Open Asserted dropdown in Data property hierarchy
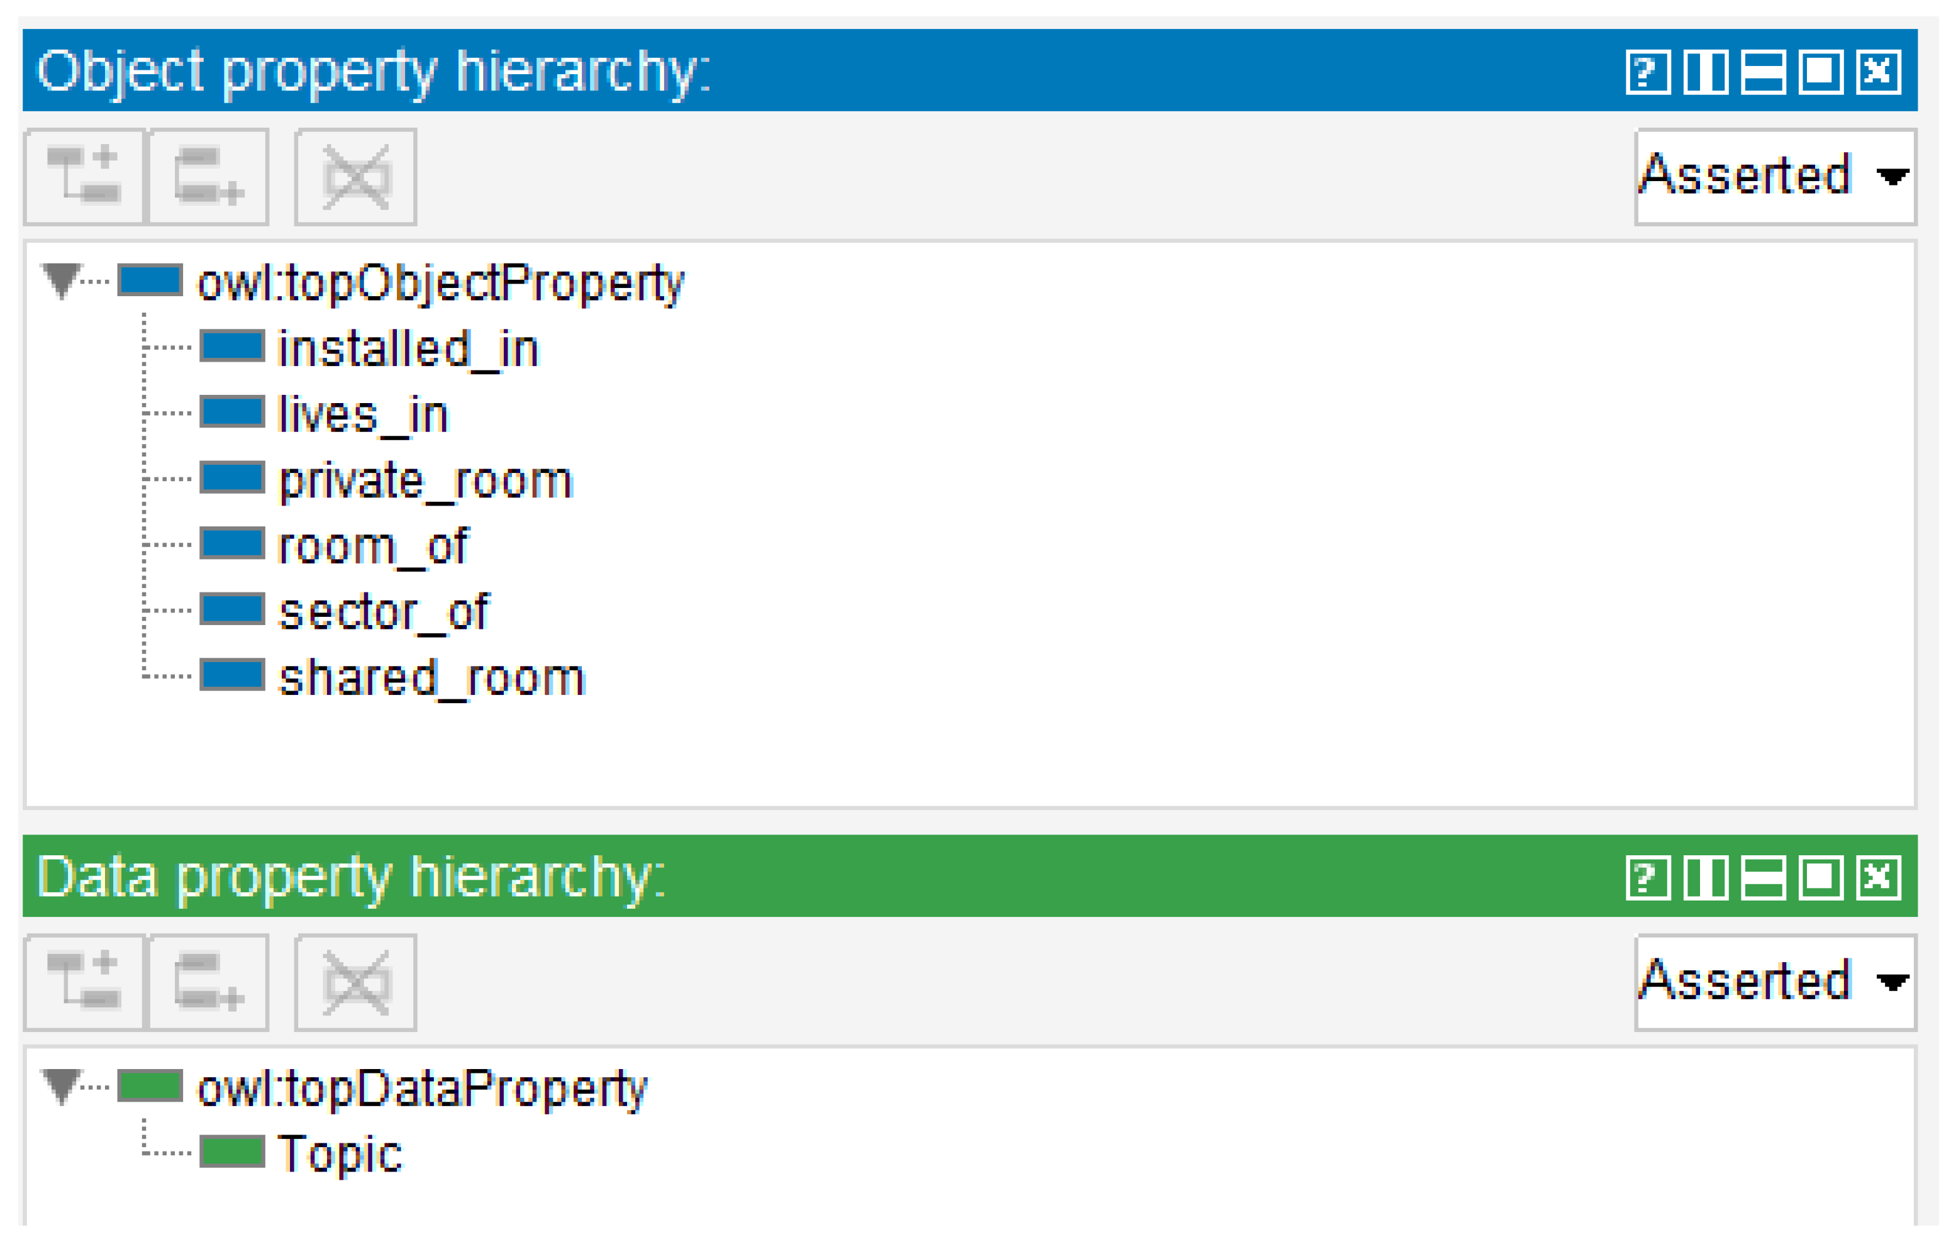This screenshot has height=1242, width=1956. (x=1775, y=982)
